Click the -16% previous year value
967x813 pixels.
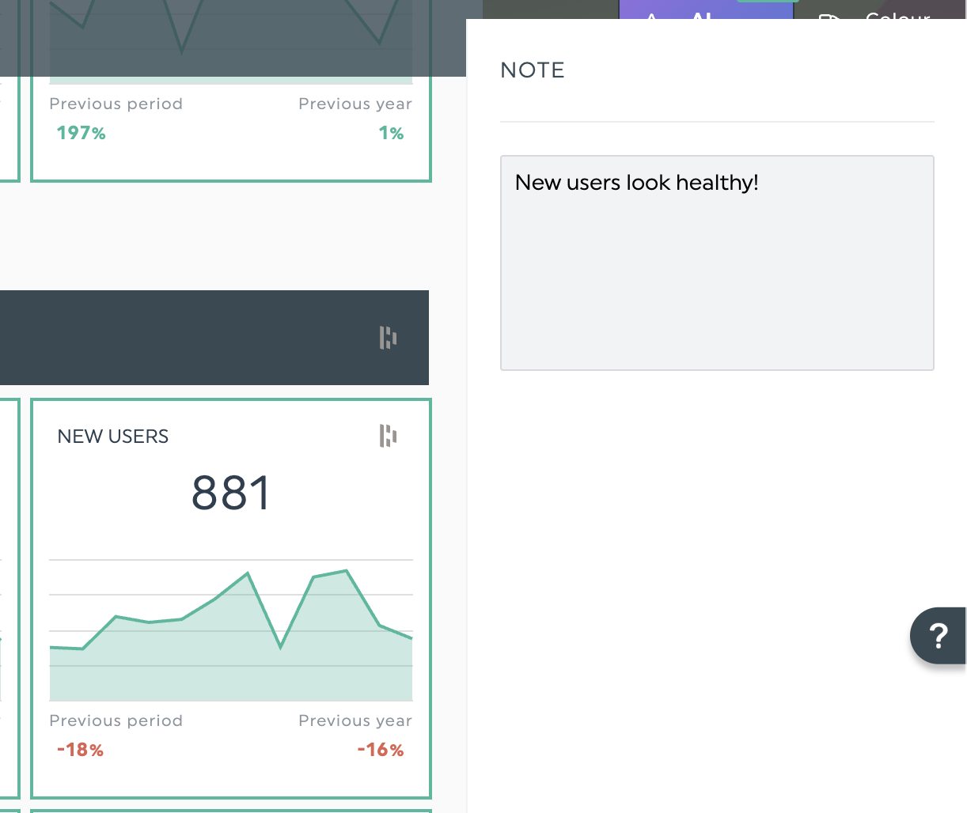381,750
